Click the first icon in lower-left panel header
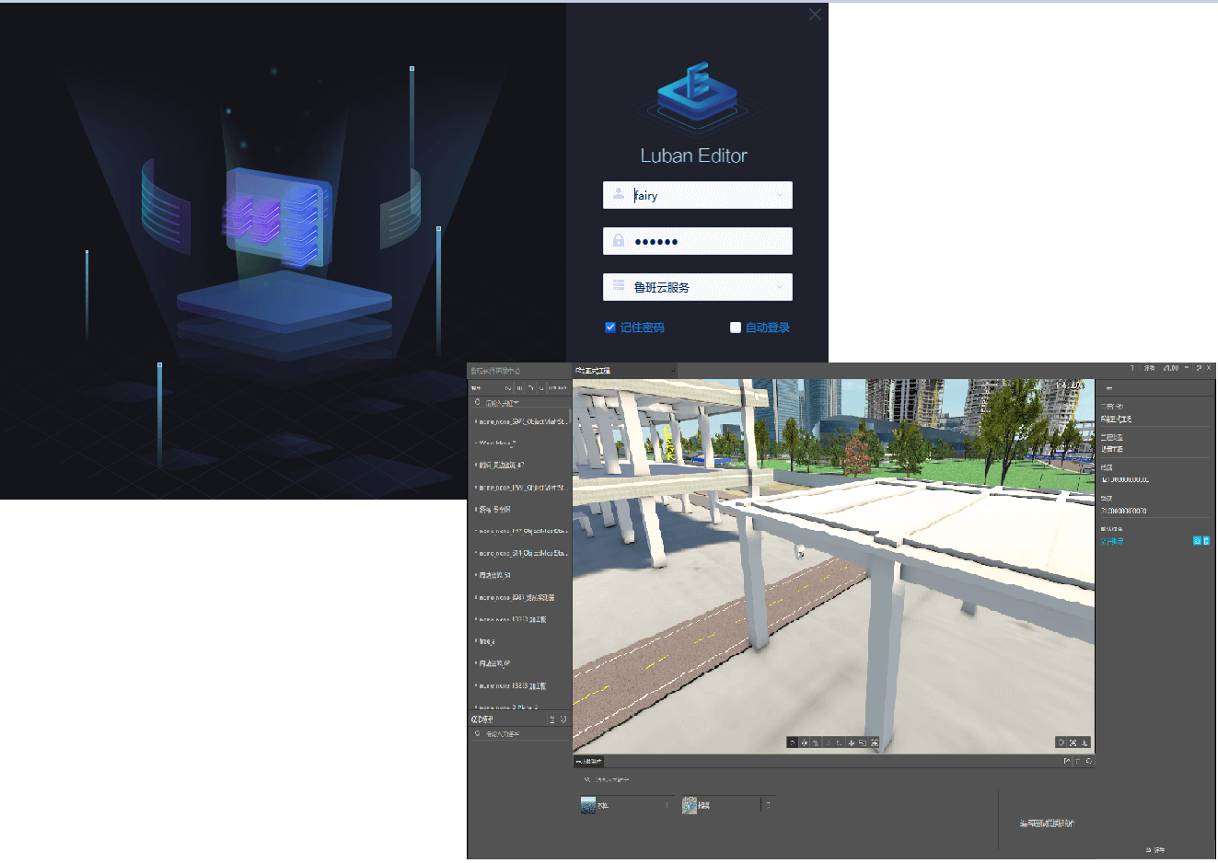 551,719
